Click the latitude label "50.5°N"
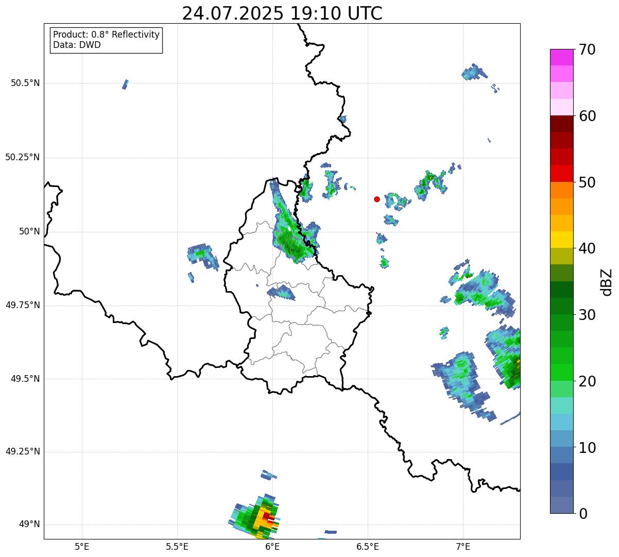The height and width of the screenshot is (557, 619). [x=25, y=83]
